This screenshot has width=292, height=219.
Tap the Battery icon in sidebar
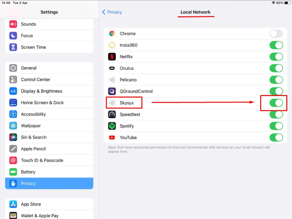(x=13, y=172)
